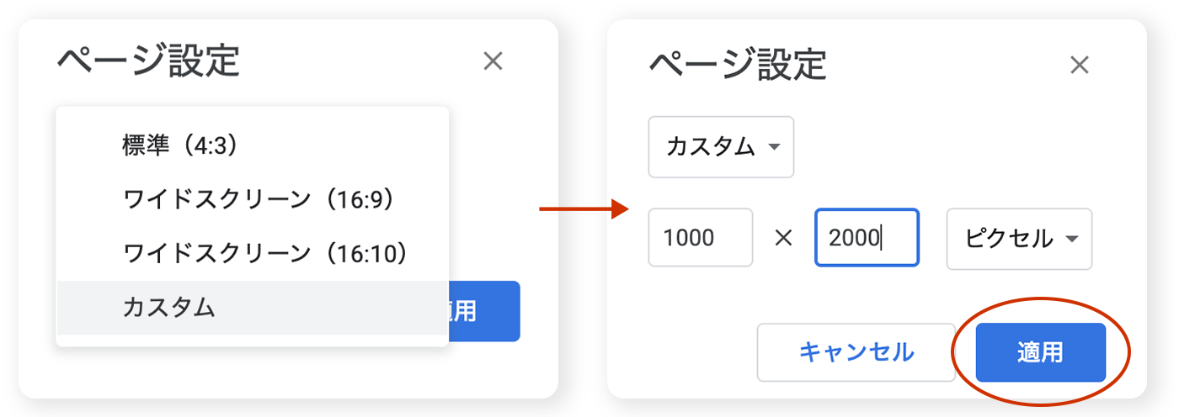The height and width of the screenshot is (417, 1179).
Task: Click the × symbol between size fields
Action: click(x=783, y=239)
